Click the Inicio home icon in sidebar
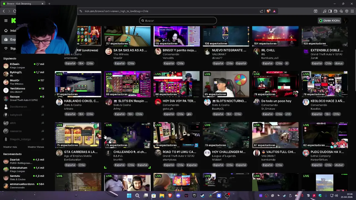The width and height of the screenshot is (356, 200). pyautogui.click(x=6, y=31)
